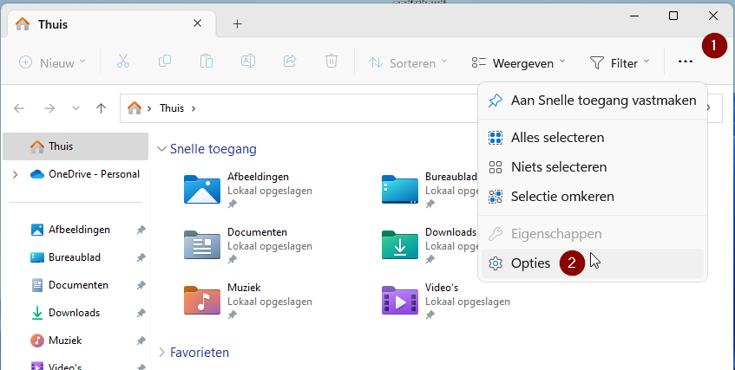Add a new tab with plus button
The image size is (735, 370).
pyautogui.click(x=237, y=24)
